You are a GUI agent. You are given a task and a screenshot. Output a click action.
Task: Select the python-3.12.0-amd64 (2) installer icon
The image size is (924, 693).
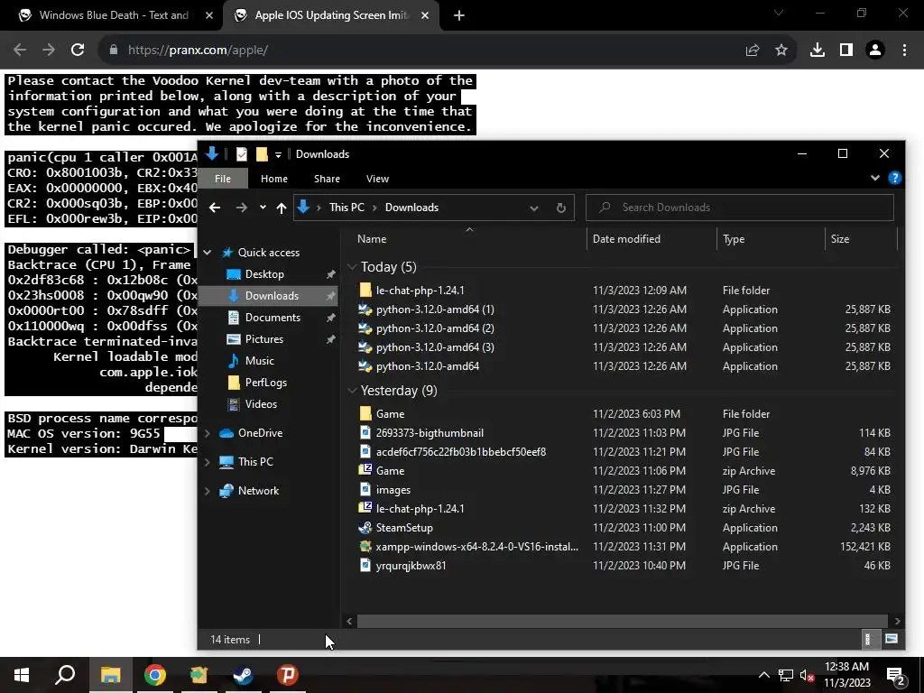tap(365, 328)
